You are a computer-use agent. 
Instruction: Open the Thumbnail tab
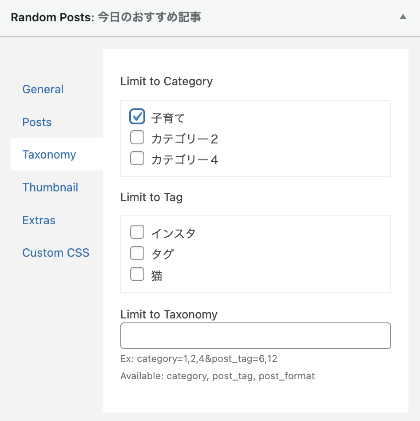[x=50, y=187]
